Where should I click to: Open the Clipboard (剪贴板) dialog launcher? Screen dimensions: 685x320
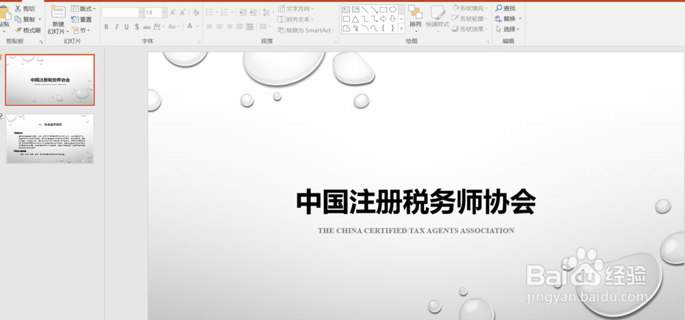click(x=42, y=42)
